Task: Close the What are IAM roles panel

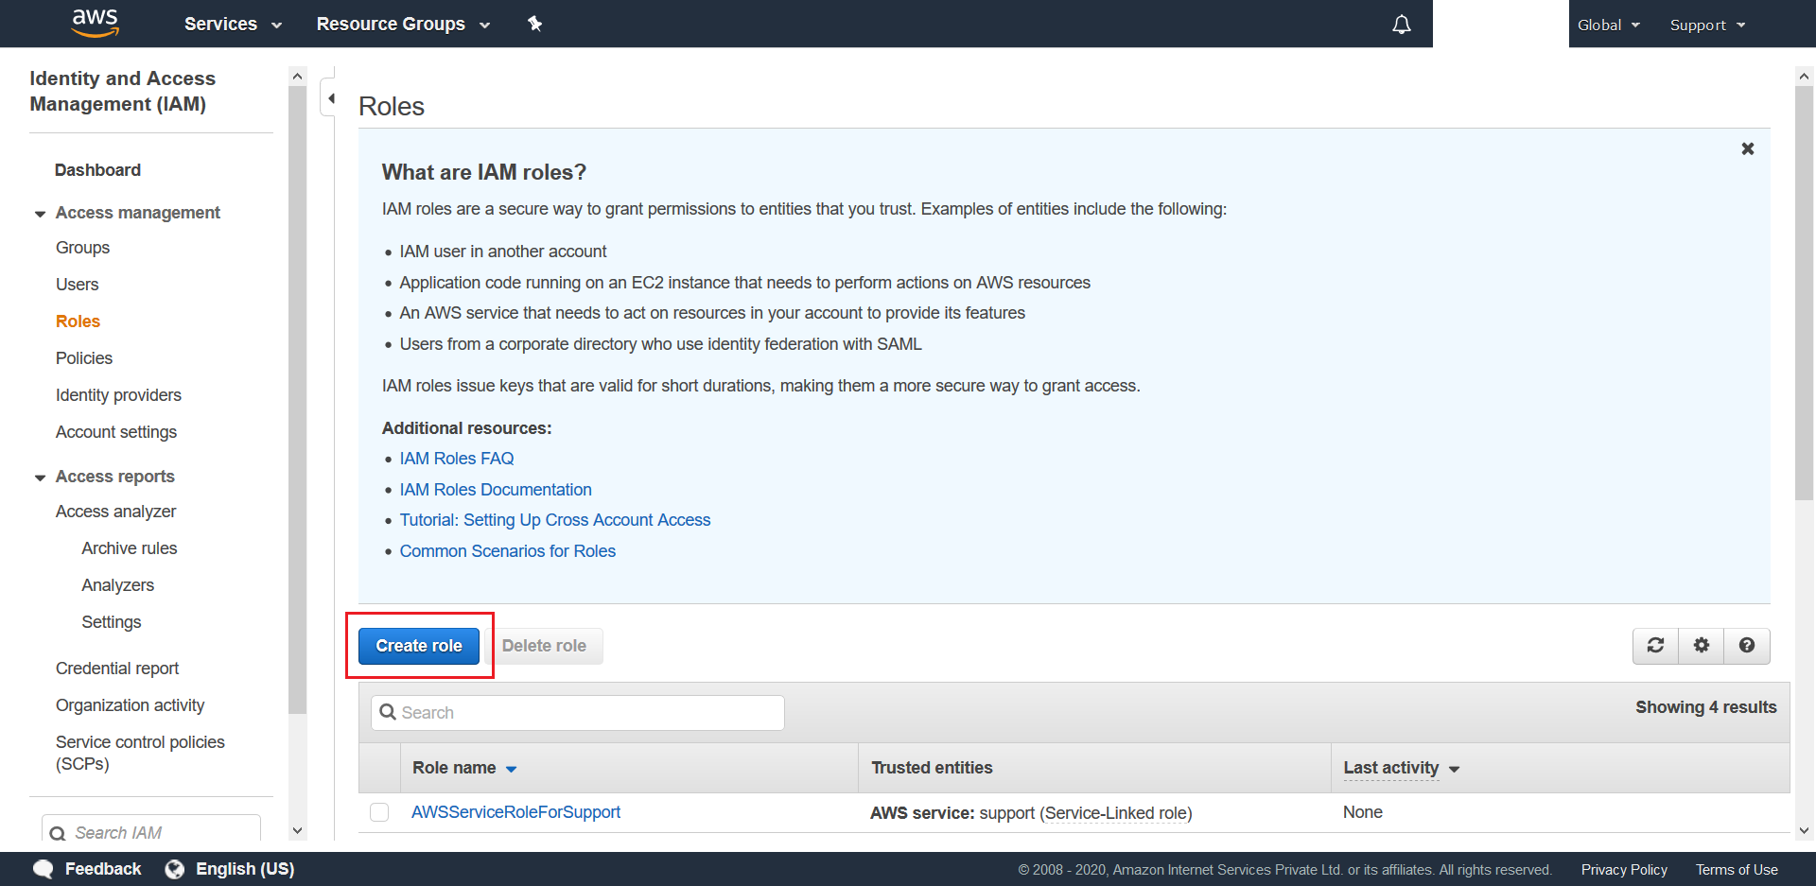Action: point(1748,148)
